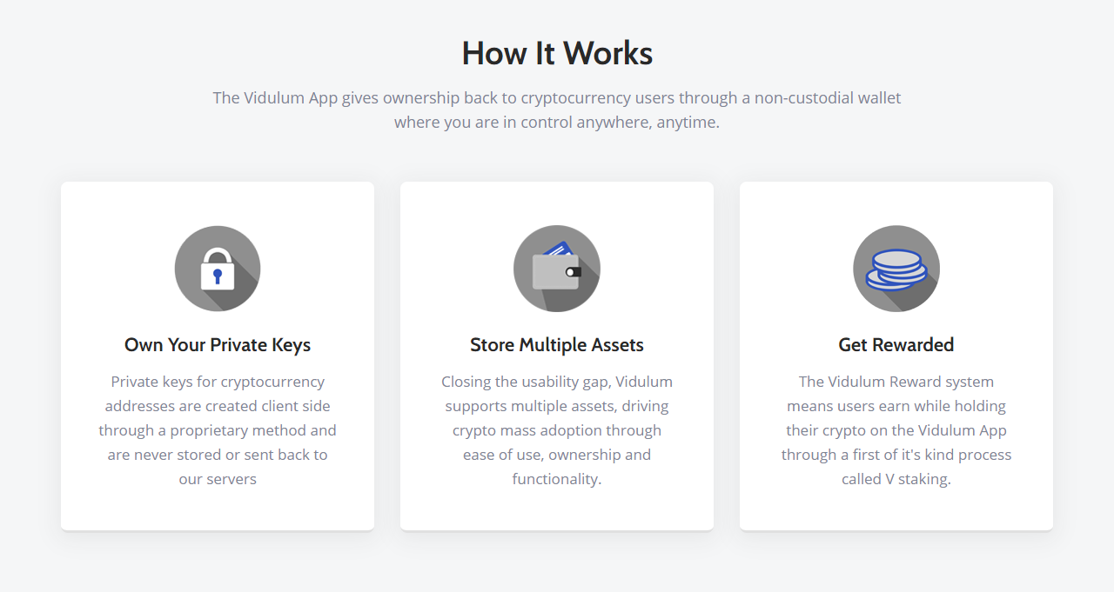
Task: Select the wallet icon in the middle card
Action: tap(557, 269)
